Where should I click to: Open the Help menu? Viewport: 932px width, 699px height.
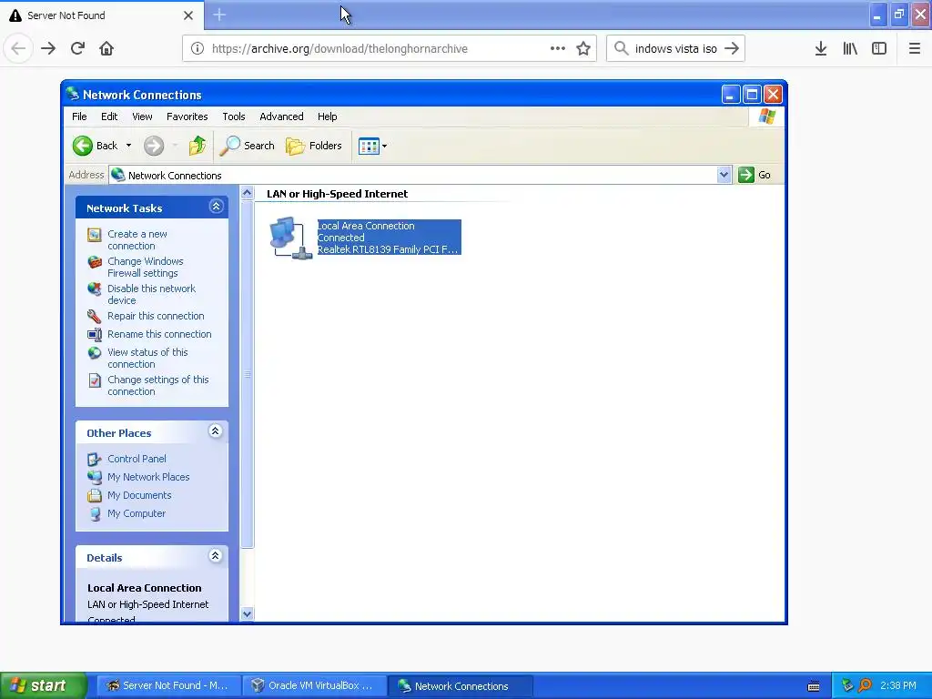click(x=327, y=116)
